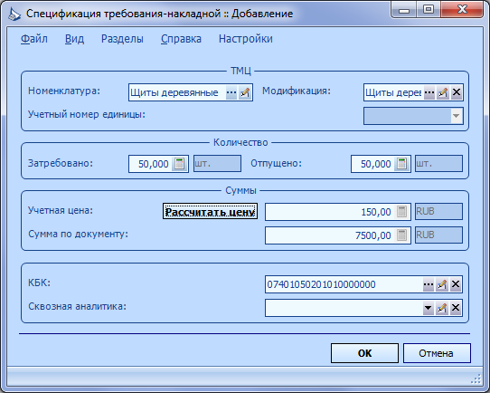Click the edit pencil icon beside Номенклатура
Viewport: 490px width, 393px height.
pos(245,92)
